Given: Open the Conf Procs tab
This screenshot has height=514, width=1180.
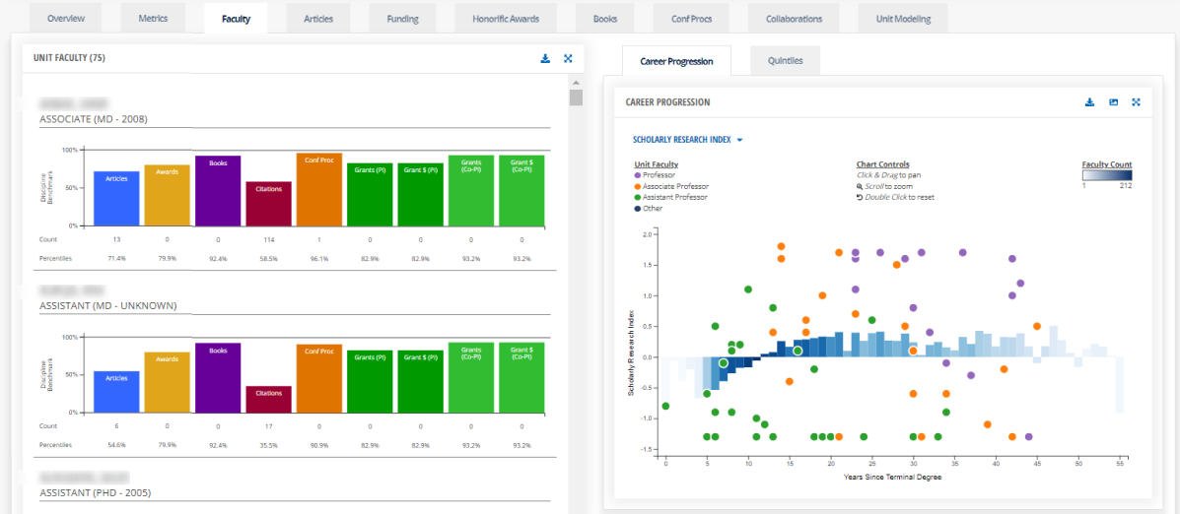Looking at the screenshot, I should click(692, 18).
